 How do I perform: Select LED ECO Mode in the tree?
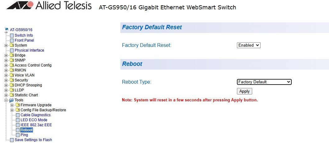point(34,120)
